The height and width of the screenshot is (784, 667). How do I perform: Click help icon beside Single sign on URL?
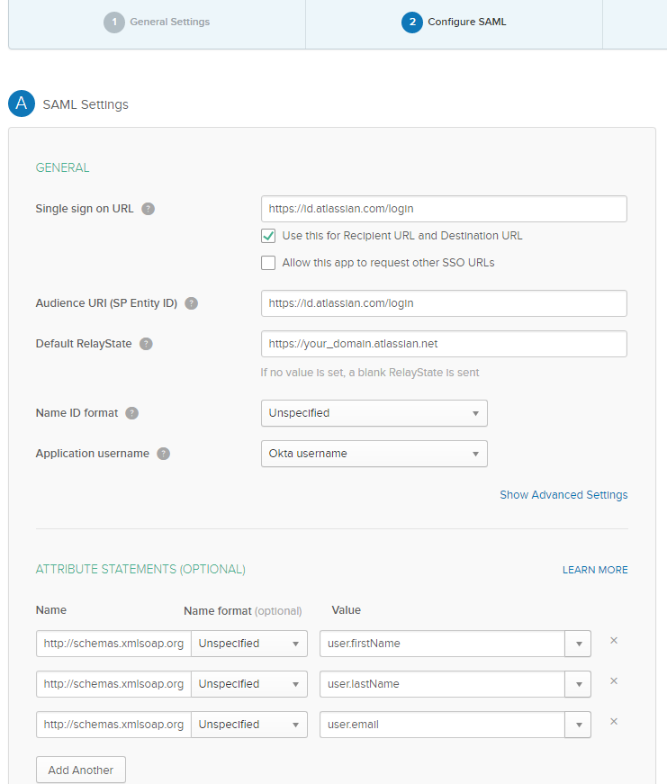(x=149, y=209)
